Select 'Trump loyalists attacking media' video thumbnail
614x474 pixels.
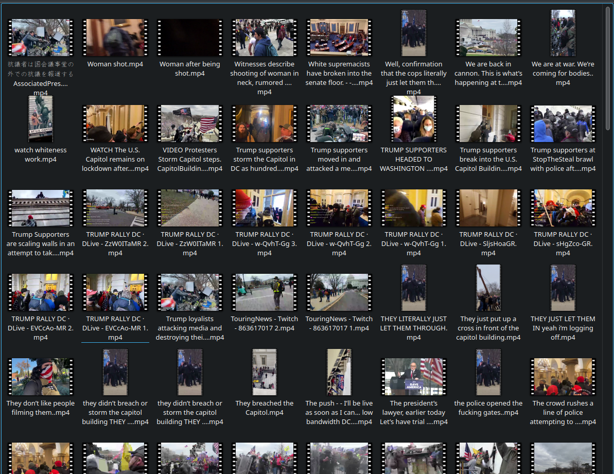click(x=190, y=292)
